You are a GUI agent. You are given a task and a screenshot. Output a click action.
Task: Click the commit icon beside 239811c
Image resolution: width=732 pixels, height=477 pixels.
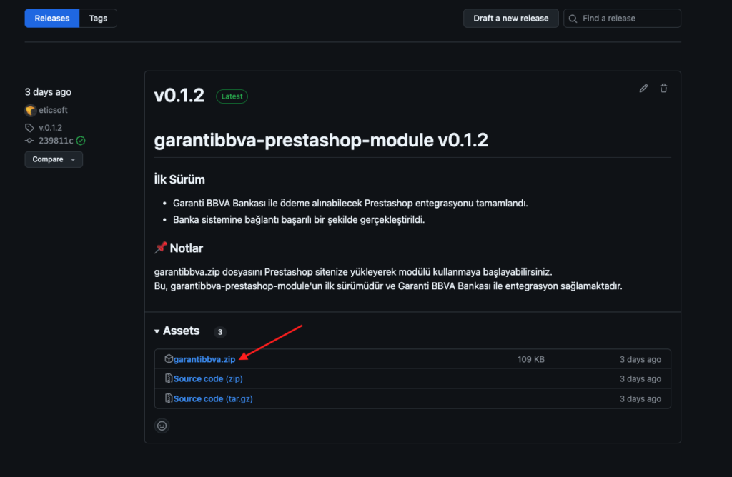29,141
